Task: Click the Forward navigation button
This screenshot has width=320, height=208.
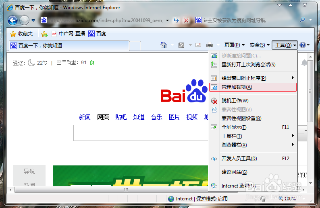Action: [24, 20]
